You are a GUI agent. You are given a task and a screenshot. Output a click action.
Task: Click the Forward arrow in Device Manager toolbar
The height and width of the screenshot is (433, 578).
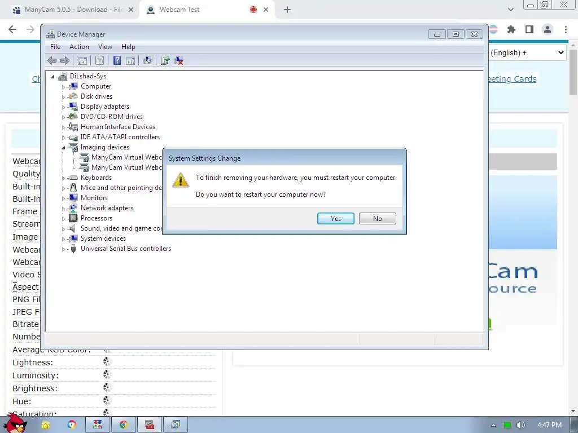tap(64, 60)
